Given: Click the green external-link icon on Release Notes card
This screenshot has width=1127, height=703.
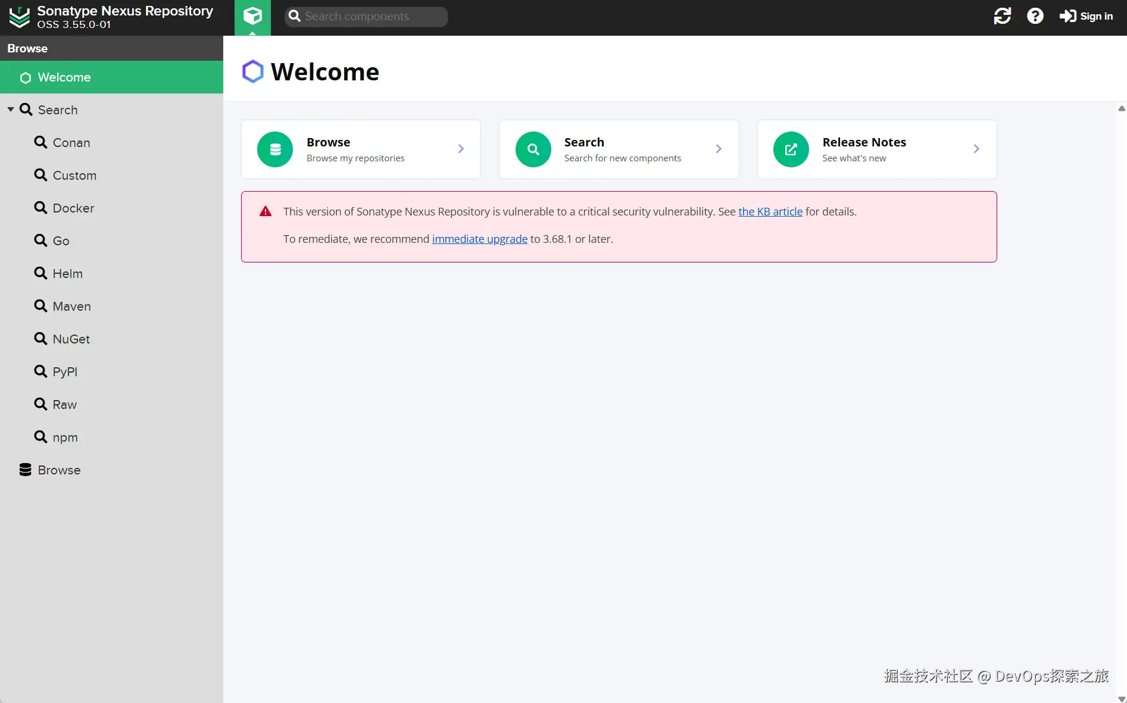Looking at the screenshot, I should click(791, 149).
